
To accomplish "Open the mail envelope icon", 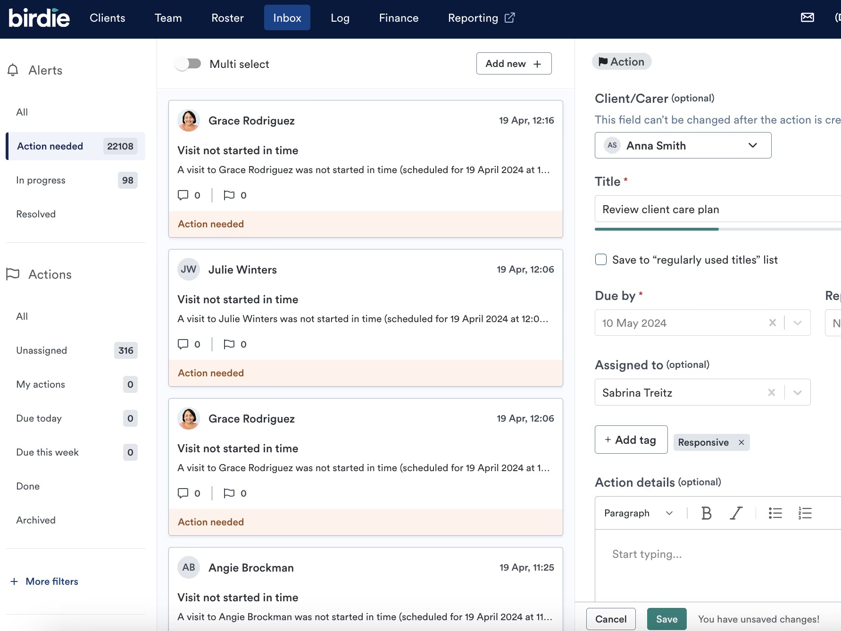I will pos(807,17).
